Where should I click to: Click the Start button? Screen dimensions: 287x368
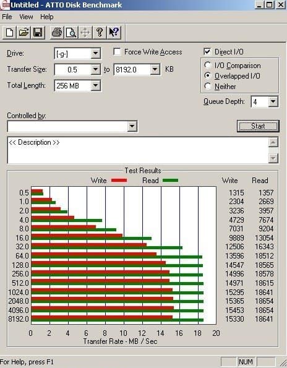(258, 126)
